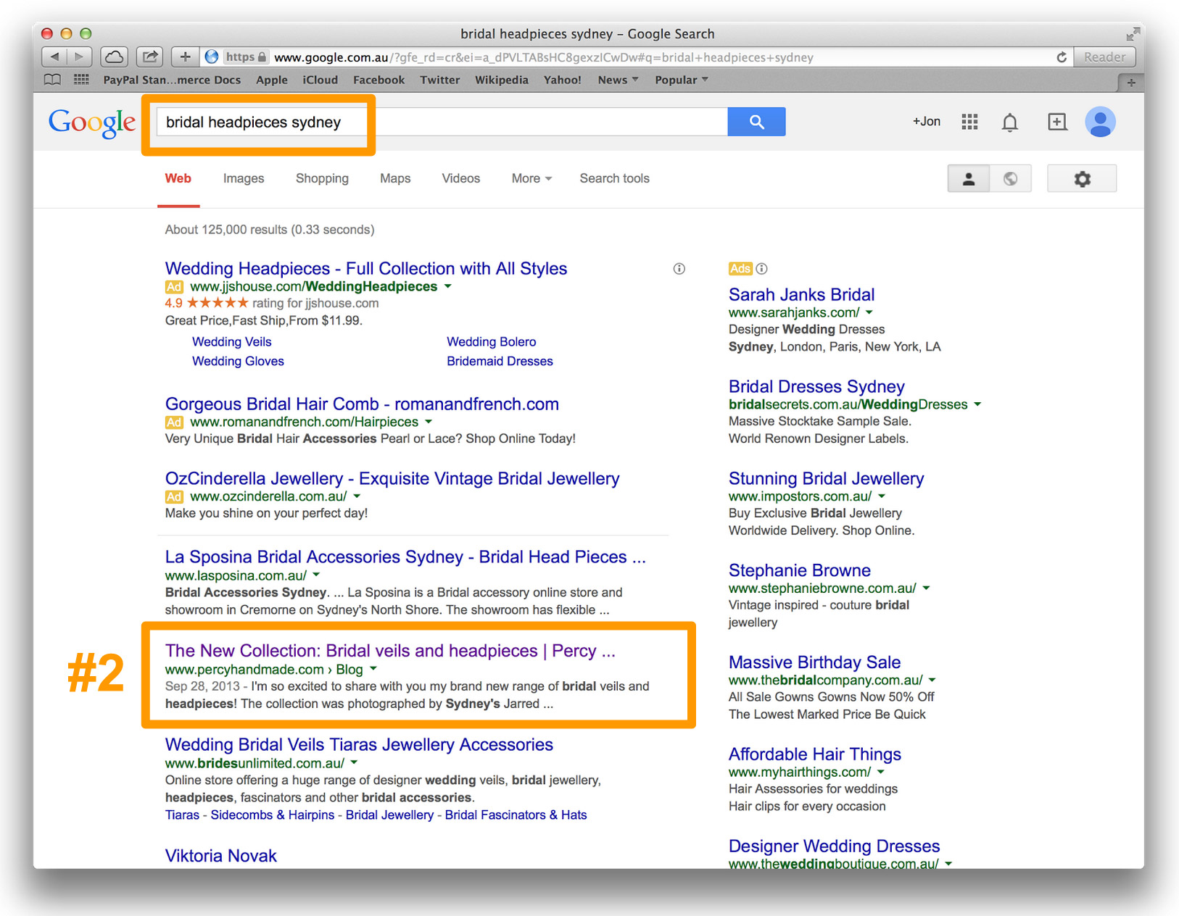Click the Share toolbar icon
Viewport: 1179px width, 916px height.
[x=149, y=57]
